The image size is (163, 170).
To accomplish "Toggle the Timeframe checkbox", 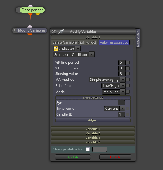I will (127, 109).
